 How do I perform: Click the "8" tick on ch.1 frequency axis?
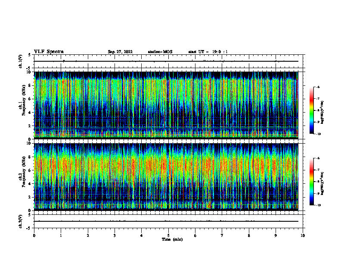pyautogui.click(x=30, y=85)
